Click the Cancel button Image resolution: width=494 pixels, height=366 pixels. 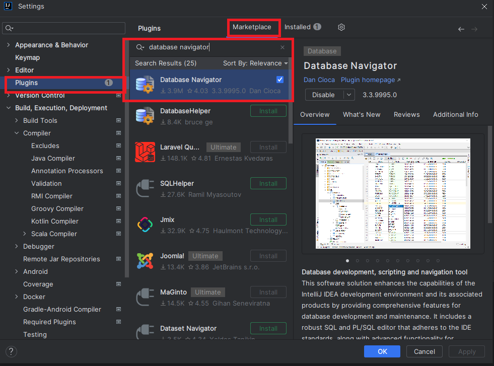click(424, 351)
